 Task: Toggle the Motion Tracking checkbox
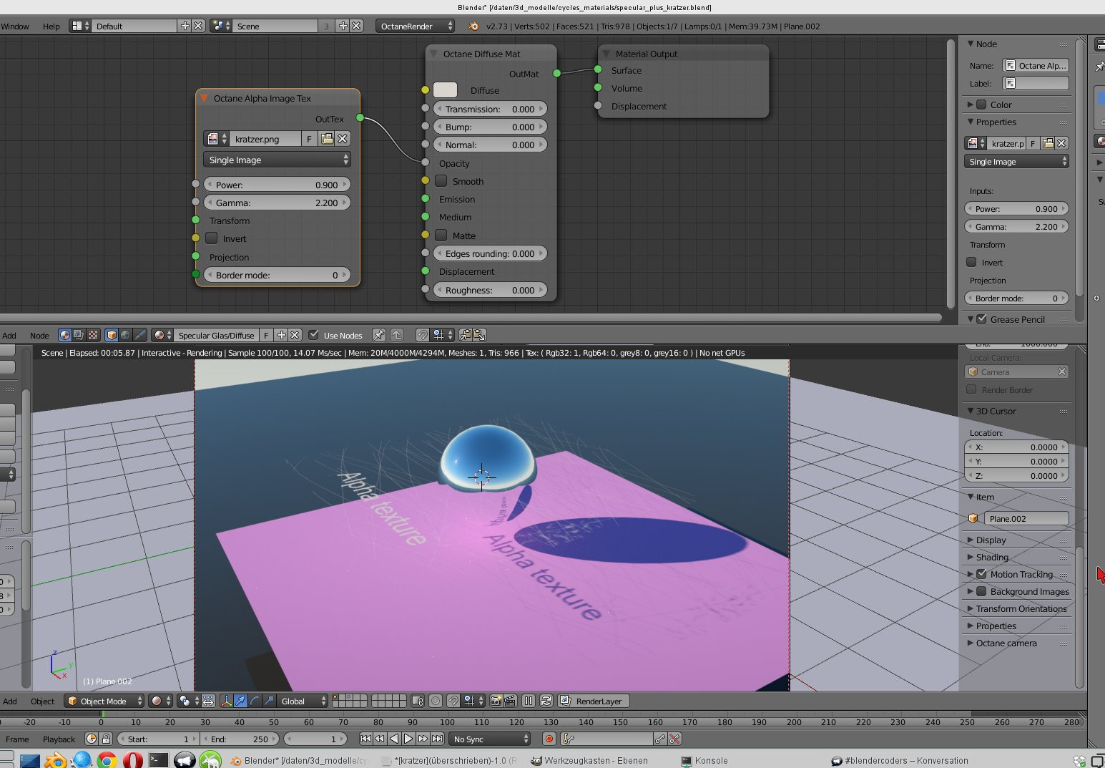981,574
